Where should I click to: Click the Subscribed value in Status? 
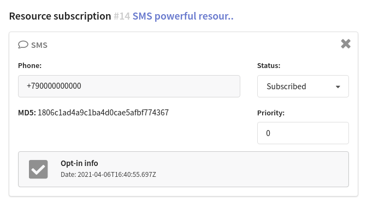tap(286, 87)
